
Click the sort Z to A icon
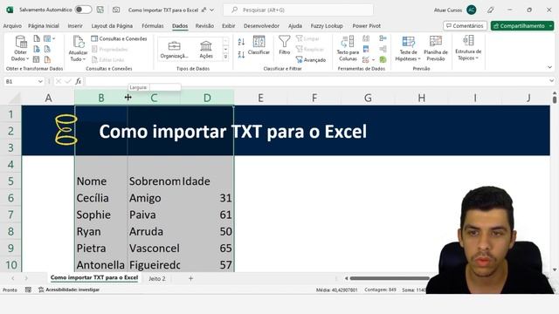click(241, 54)
